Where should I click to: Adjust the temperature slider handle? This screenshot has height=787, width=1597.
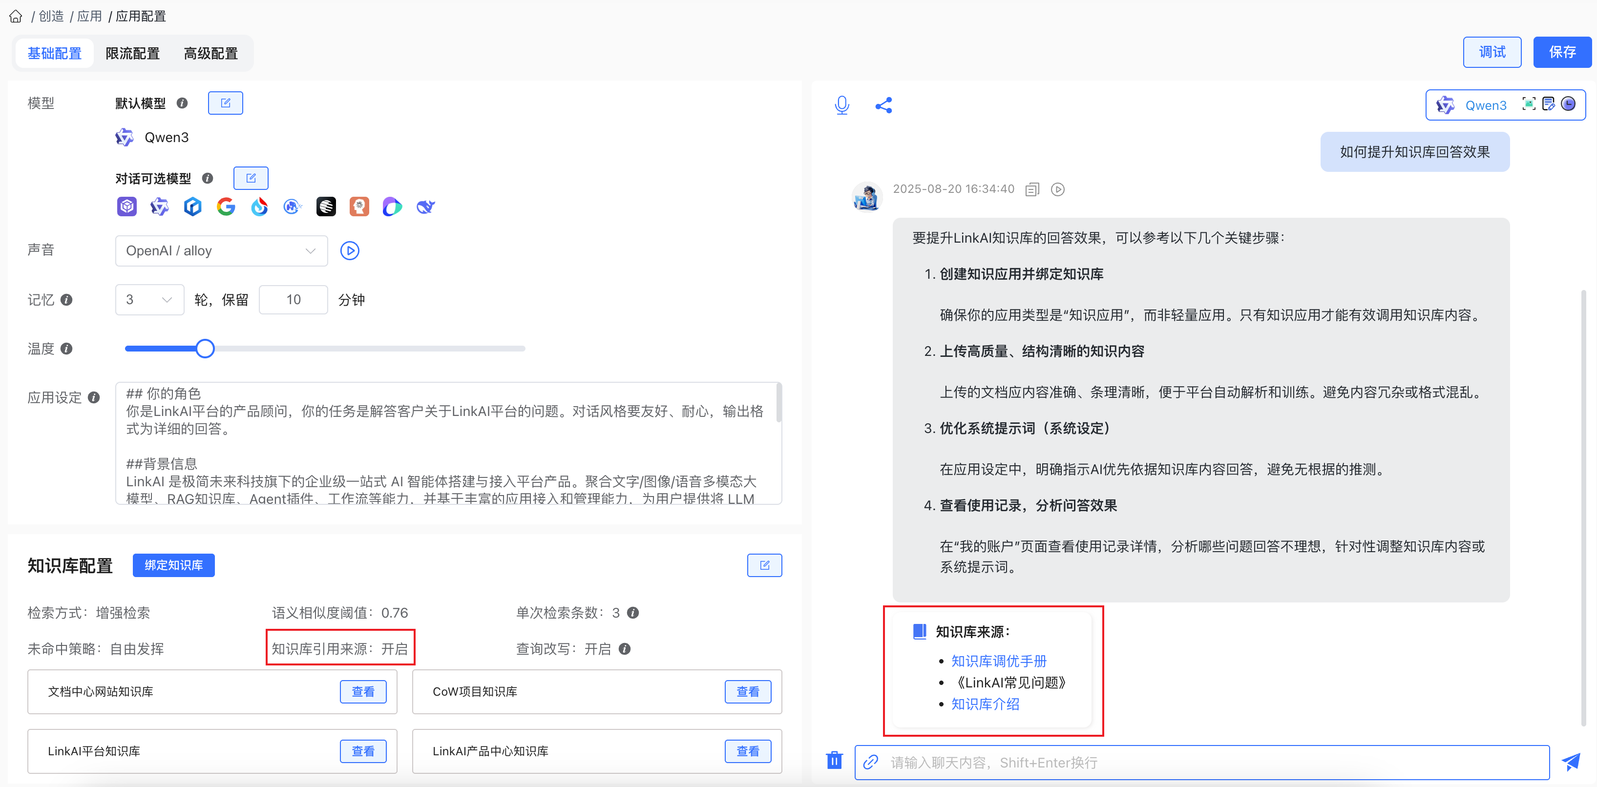[205, 349]
